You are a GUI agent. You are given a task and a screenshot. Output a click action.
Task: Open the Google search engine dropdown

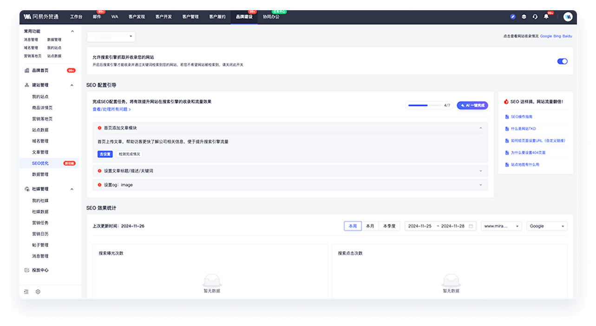coord(547,226)
